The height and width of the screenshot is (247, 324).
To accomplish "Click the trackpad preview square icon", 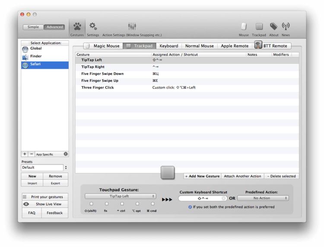I will pyautogui.click(x=168, y=172).
